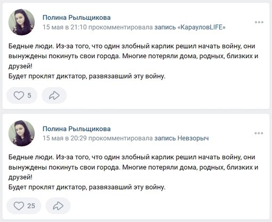
Task: Click second post's comment text body
Action: [133, 172]
